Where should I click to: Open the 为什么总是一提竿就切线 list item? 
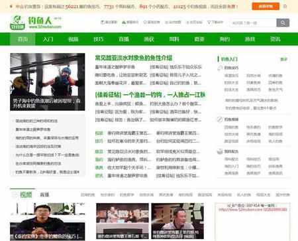pyautogui.click(x=47, y=155)
